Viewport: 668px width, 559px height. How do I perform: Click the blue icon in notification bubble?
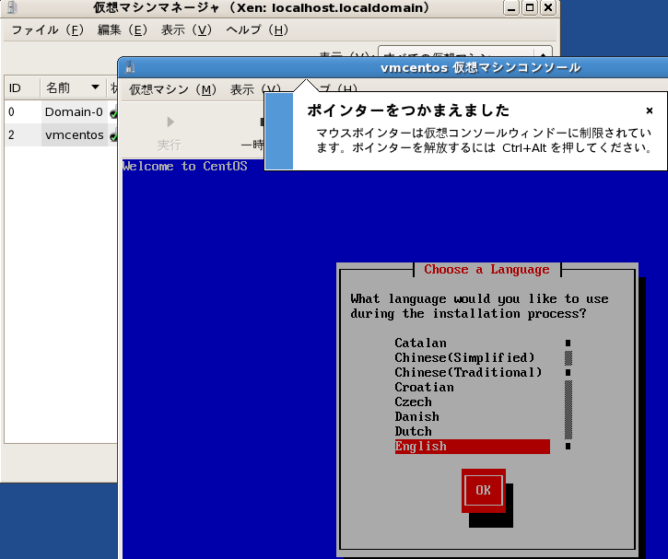(279, 130)
